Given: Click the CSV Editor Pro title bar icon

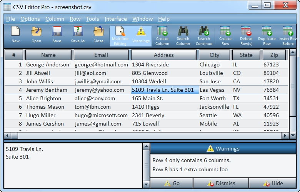Looking at the screenshot, I should point(7,7).
